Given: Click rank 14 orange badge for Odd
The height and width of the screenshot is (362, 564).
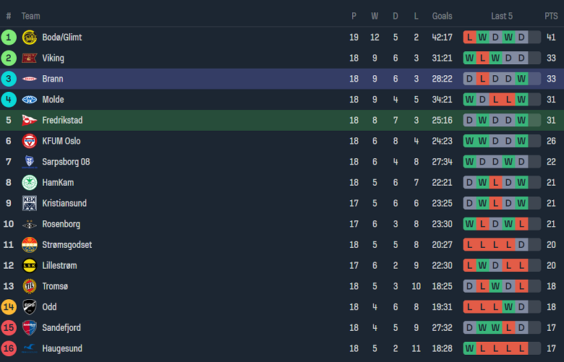Looking at the screenshot, I should (9, 307).
